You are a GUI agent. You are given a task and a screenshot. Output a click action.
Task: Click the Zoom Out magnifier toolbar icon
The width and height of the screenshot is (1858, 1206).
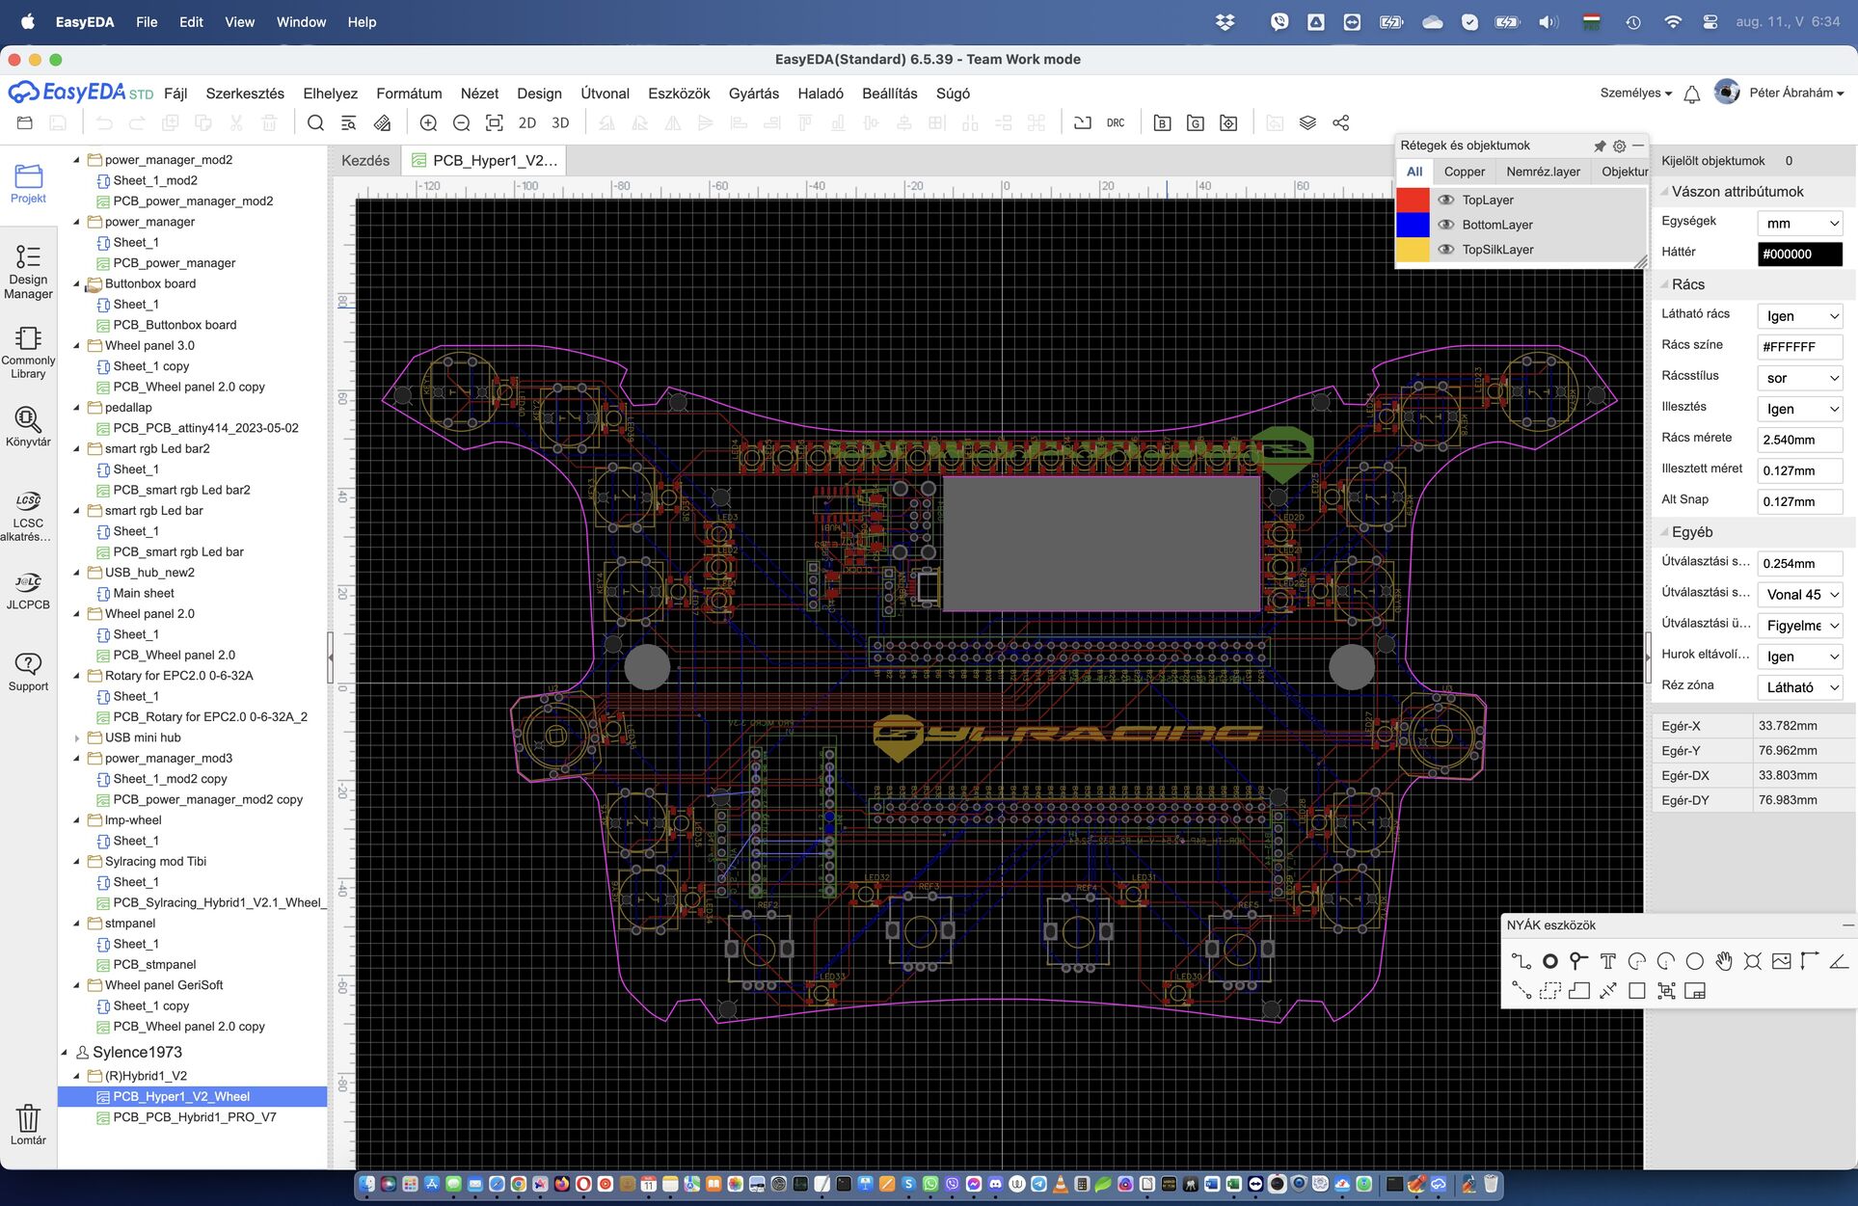[x=461, y=122]
